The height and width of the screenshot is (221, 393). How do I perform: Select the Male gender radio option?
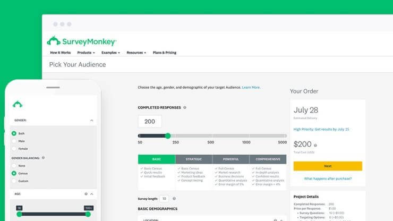pos(14,141)
